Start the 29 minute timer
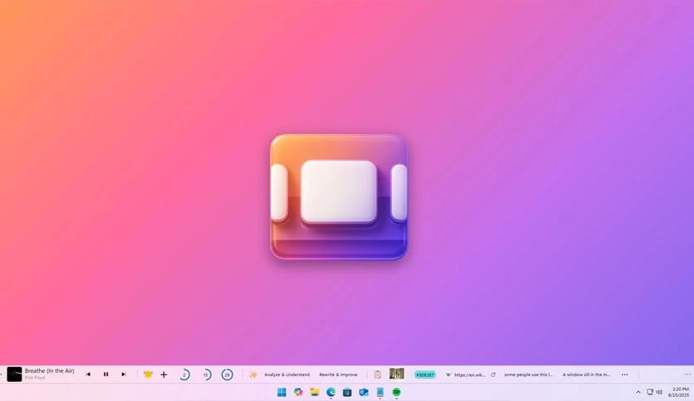The width and height of the screenshot is (694, 401). point(227,374)
